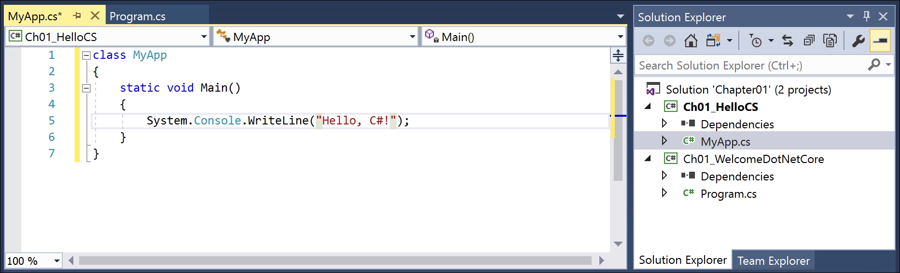Open the Main() member navigation dropdown
This screenshot has height=273, width=900.
coord(620,37)
